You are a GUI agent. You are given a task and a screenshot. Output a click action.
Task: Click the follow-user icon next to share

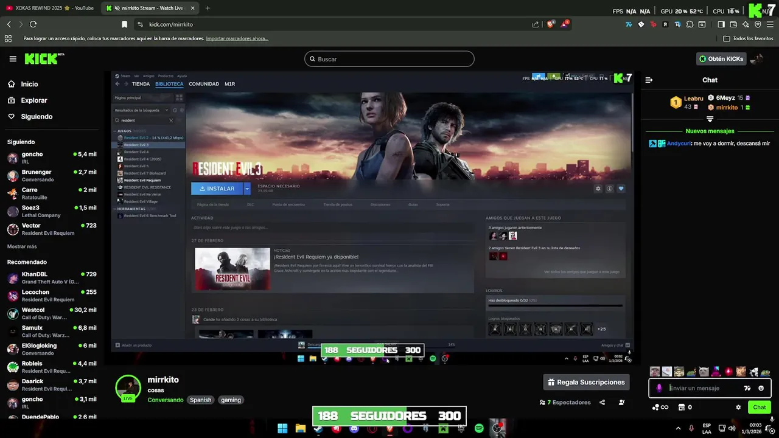coord(621,402)
